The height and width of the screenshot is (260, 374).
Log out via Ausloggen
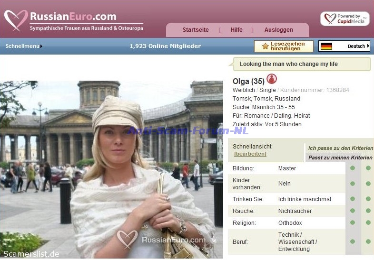[278, 30]
